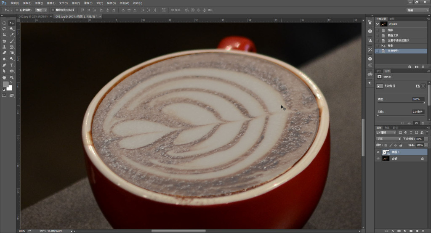The width and height of the screenshot is (431, 233).
Task: Hide the 橢圓 1 layer
Action: 378,152
